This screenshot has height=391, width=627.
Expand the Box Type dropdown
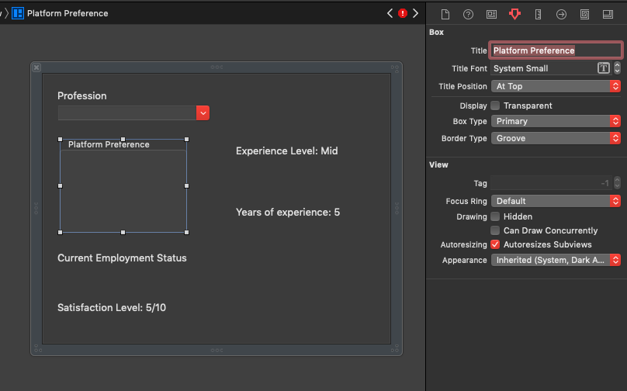556,121
